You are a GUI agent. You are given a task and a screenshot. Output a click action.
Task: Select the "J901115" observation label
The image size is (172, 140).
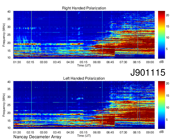(148, 73)
